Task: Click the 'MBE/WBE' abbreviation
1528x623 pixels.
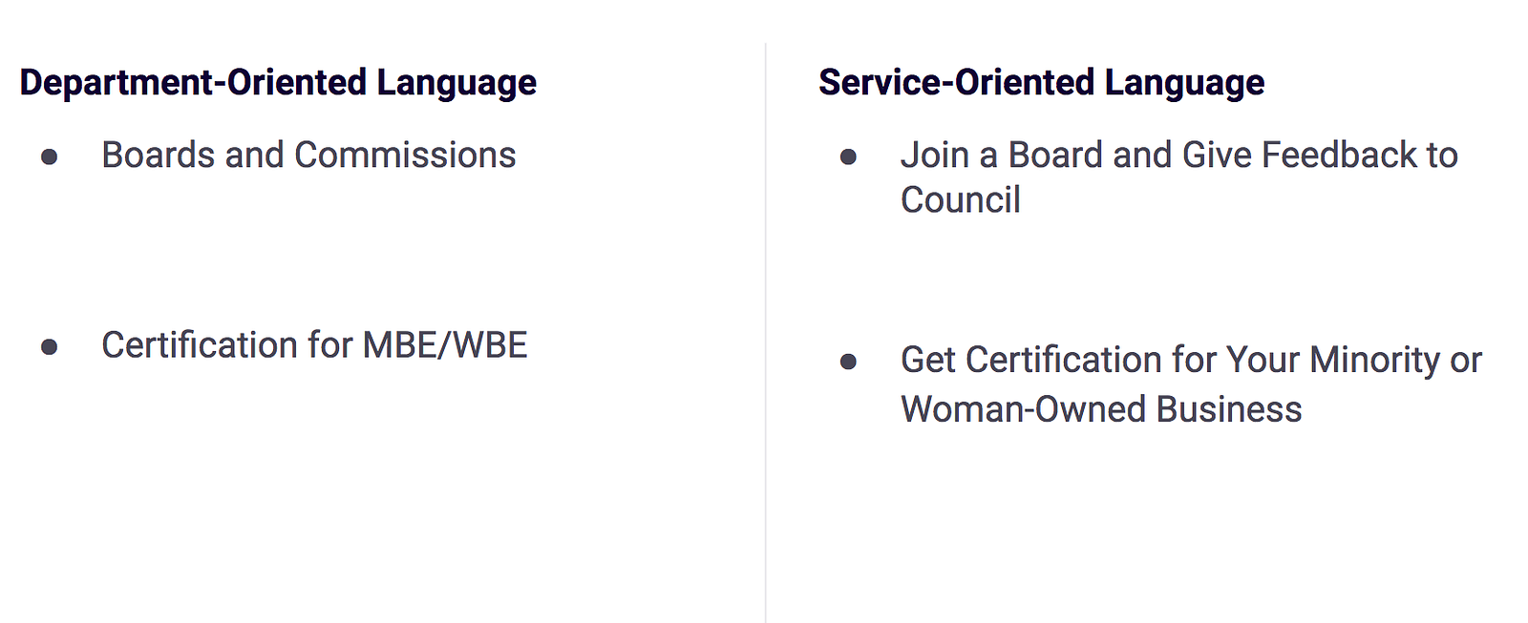Action: (x=445, y=345)
